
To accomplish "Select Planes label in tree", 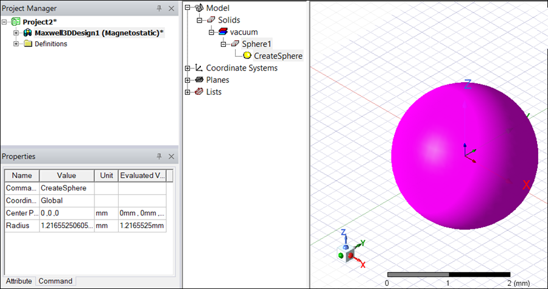I will point(217,80).
